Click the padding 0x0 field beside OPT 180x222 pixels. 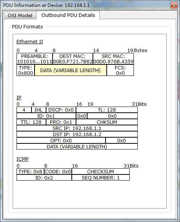121,140
